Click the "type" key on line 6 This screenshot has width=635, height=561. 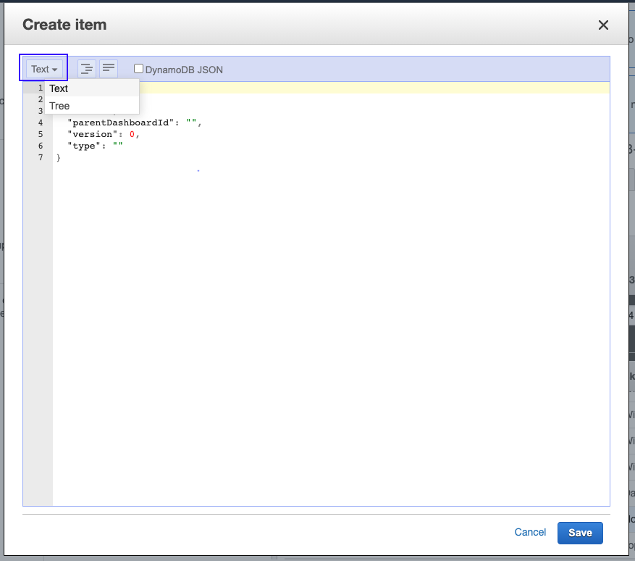tap(84, 146)
